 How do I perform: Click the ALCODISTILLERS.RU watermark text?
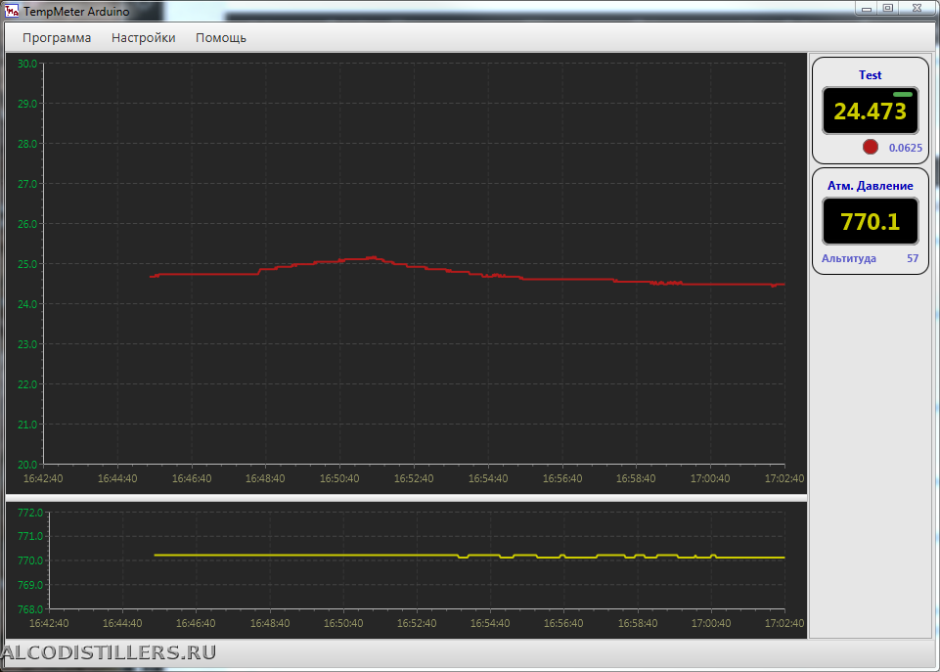(109, 652)
